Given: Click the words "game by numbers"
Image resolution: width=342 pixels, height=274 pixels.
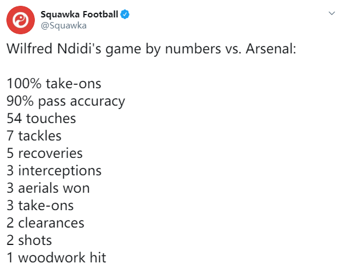Looking at the screenshot, I should (x=163, y=49).
